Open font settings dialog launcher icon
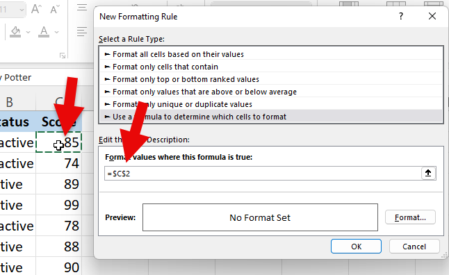The width and height of the screenshot is (449, 275). click(x=63, y=56)
